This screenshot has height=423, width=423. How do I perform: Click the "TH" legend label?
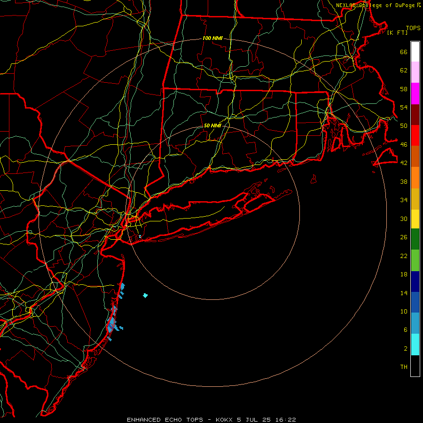tap(404, 367)
